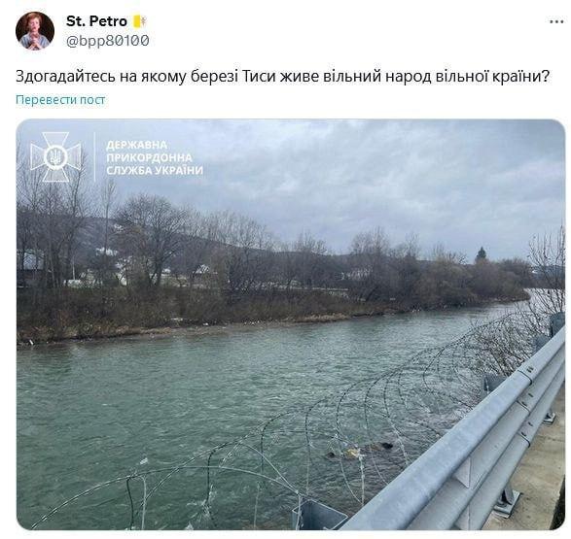Viewport: 571px width, 539px height.
Task: Click the St. Petro display name
Action: click(x=96, y=21)
